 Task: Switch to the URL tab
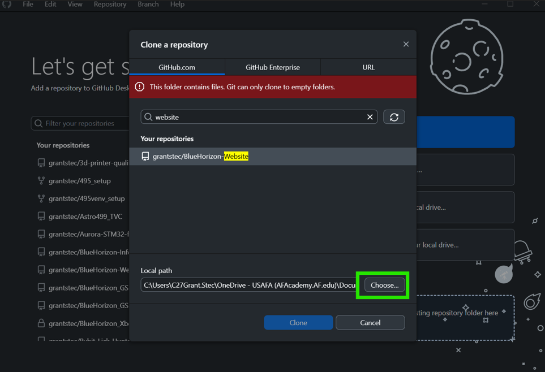pos(369,67)
